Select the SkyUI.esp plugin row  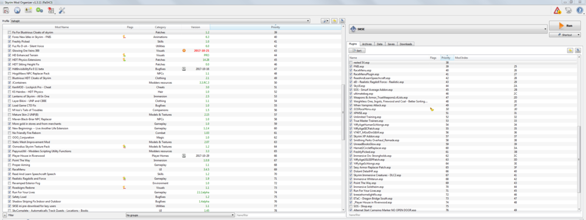click(x=463, y=86)
